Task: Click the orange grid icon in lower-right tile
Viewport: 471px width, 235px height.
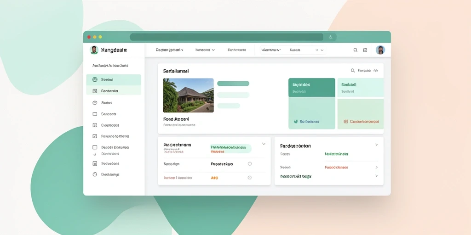Action: tap(346, 121)
